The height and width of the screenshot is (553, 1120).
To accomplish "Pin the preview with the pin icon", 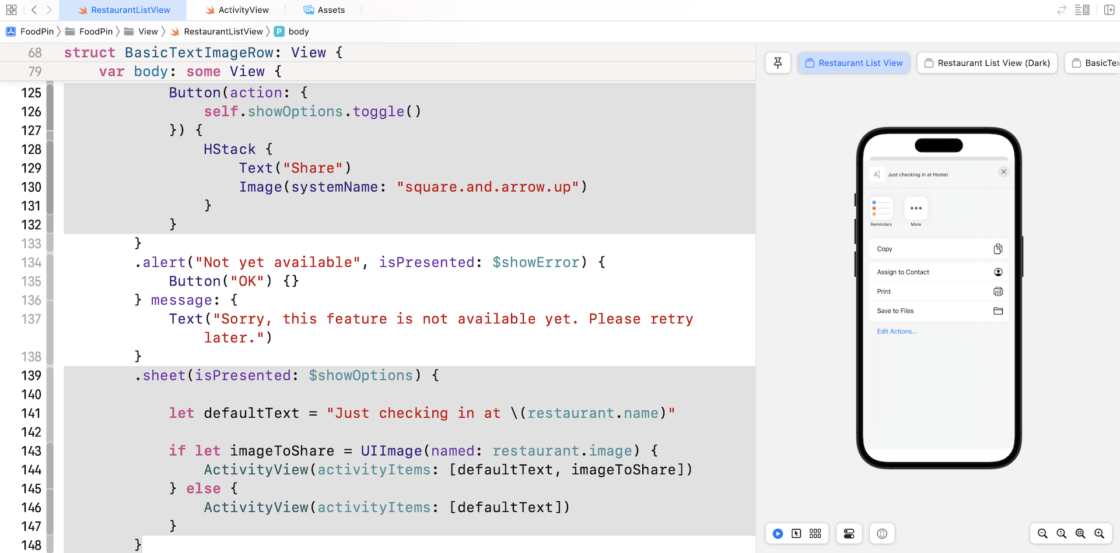I will (x=778, y=63).
